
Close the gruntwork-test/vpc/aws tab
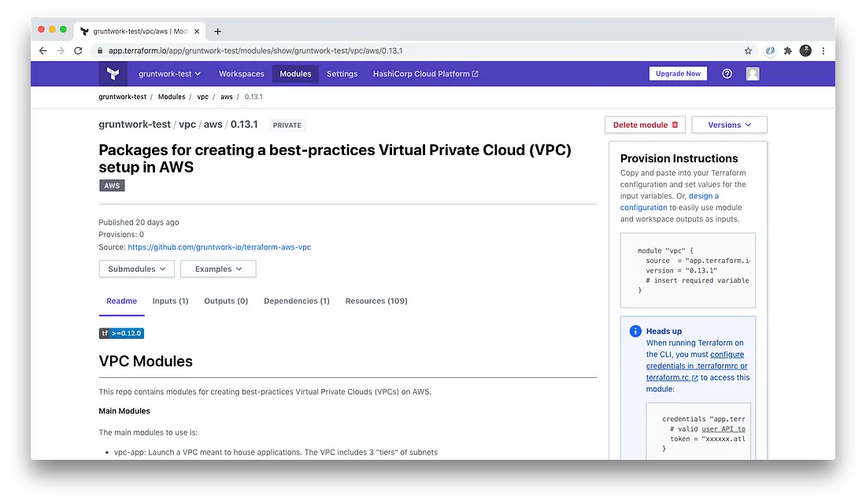[197, 31]
